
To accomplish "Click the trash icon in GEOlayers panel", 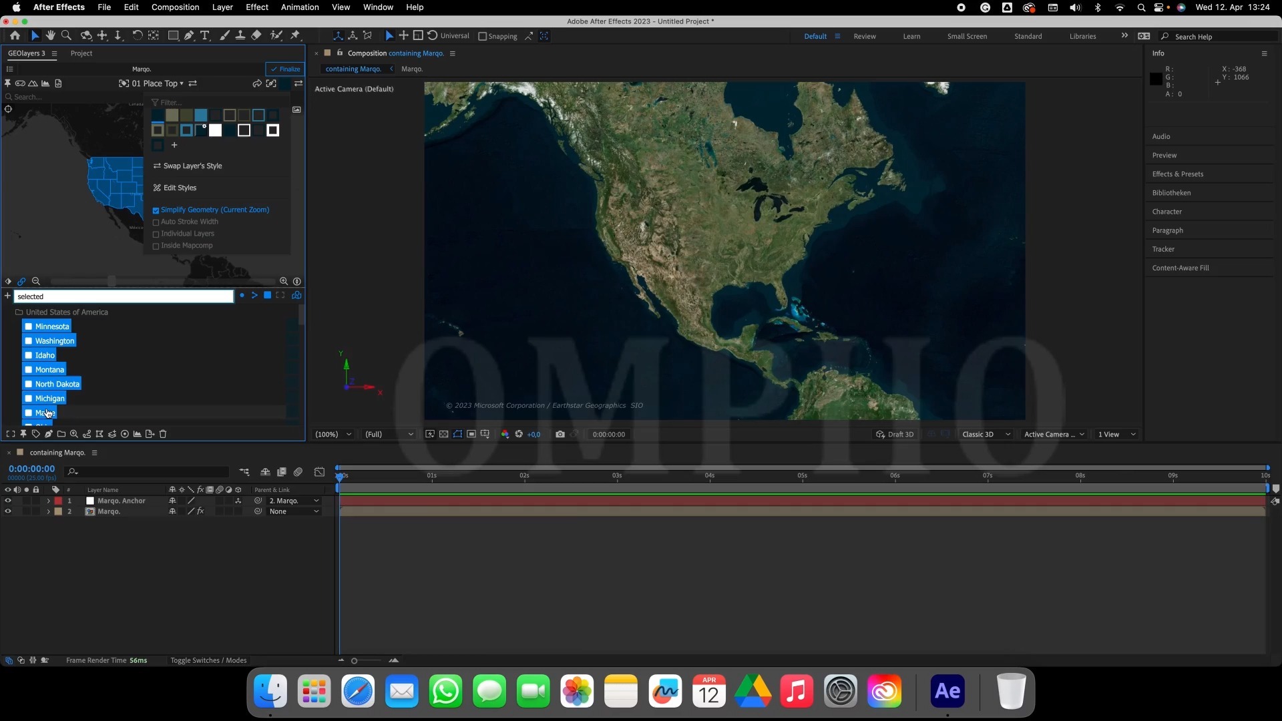I will point(162,434).
